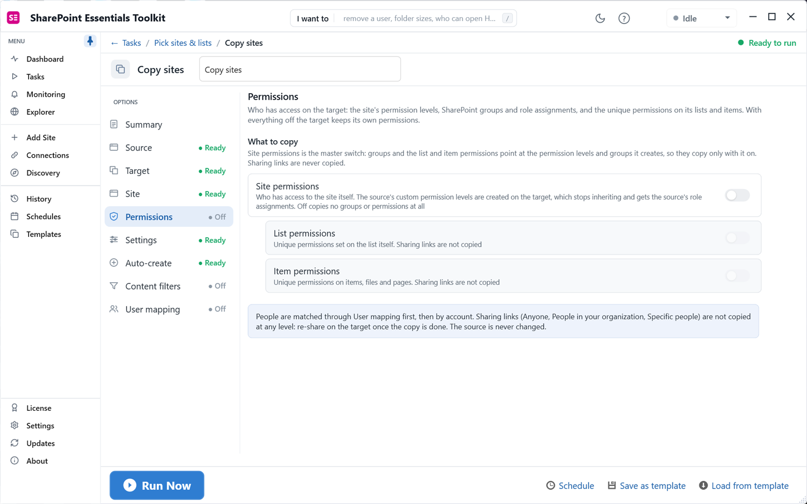Click the Schedule link
Viewport: 807px width, 504px height.
(x=570, y=486)
